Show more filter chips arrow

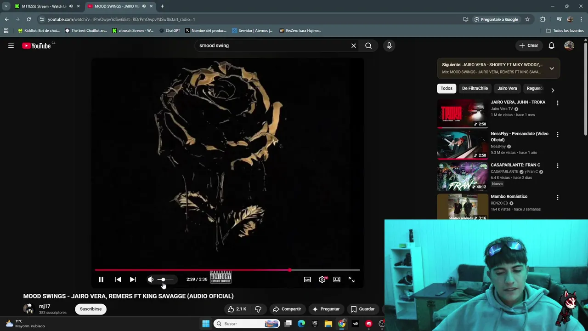tap(553, 90)
